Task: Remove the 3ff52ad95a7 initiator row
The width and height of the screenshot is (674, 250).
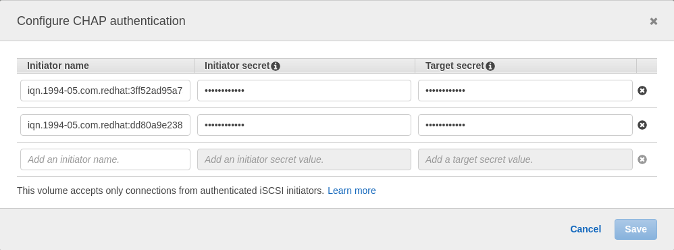Action: tap(642, 91)
